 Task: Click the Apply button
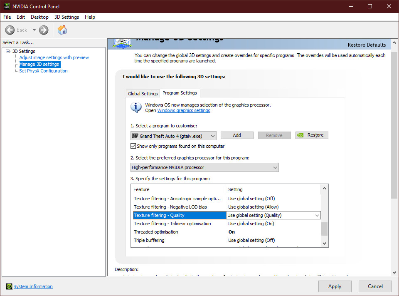click(x=335, y=286)
